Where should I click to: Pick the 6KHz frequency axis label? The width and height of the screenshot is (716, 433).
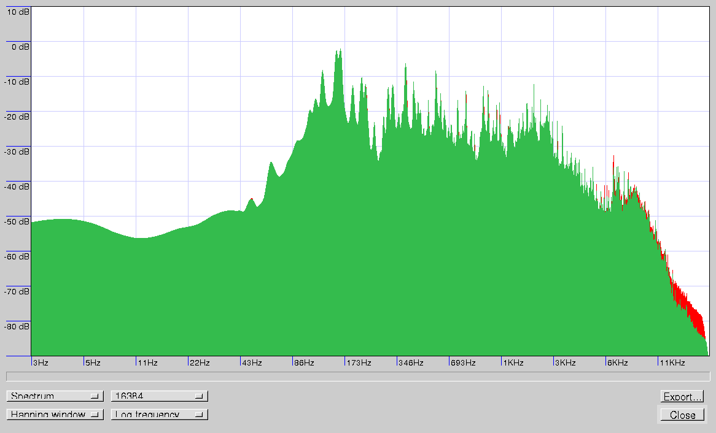click(618, 362)
